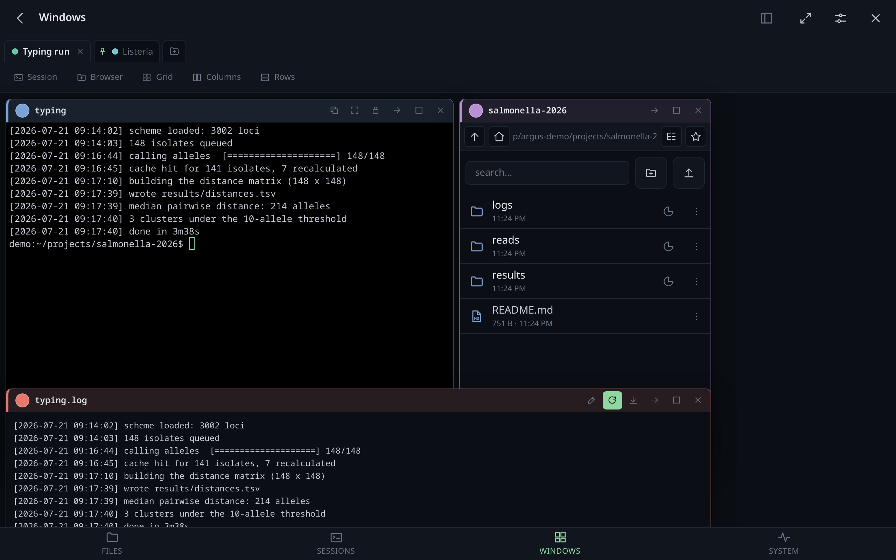The image size is (896, 560).
Task: Open the SYSTEM bottom navigation tab
Action: [783, 543]
